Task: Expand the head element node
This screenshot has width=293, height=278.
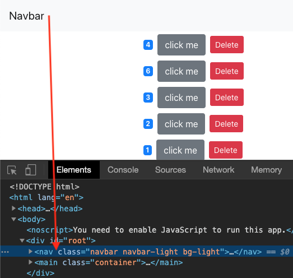Action: pyautogui.click(x=13, y=208)
